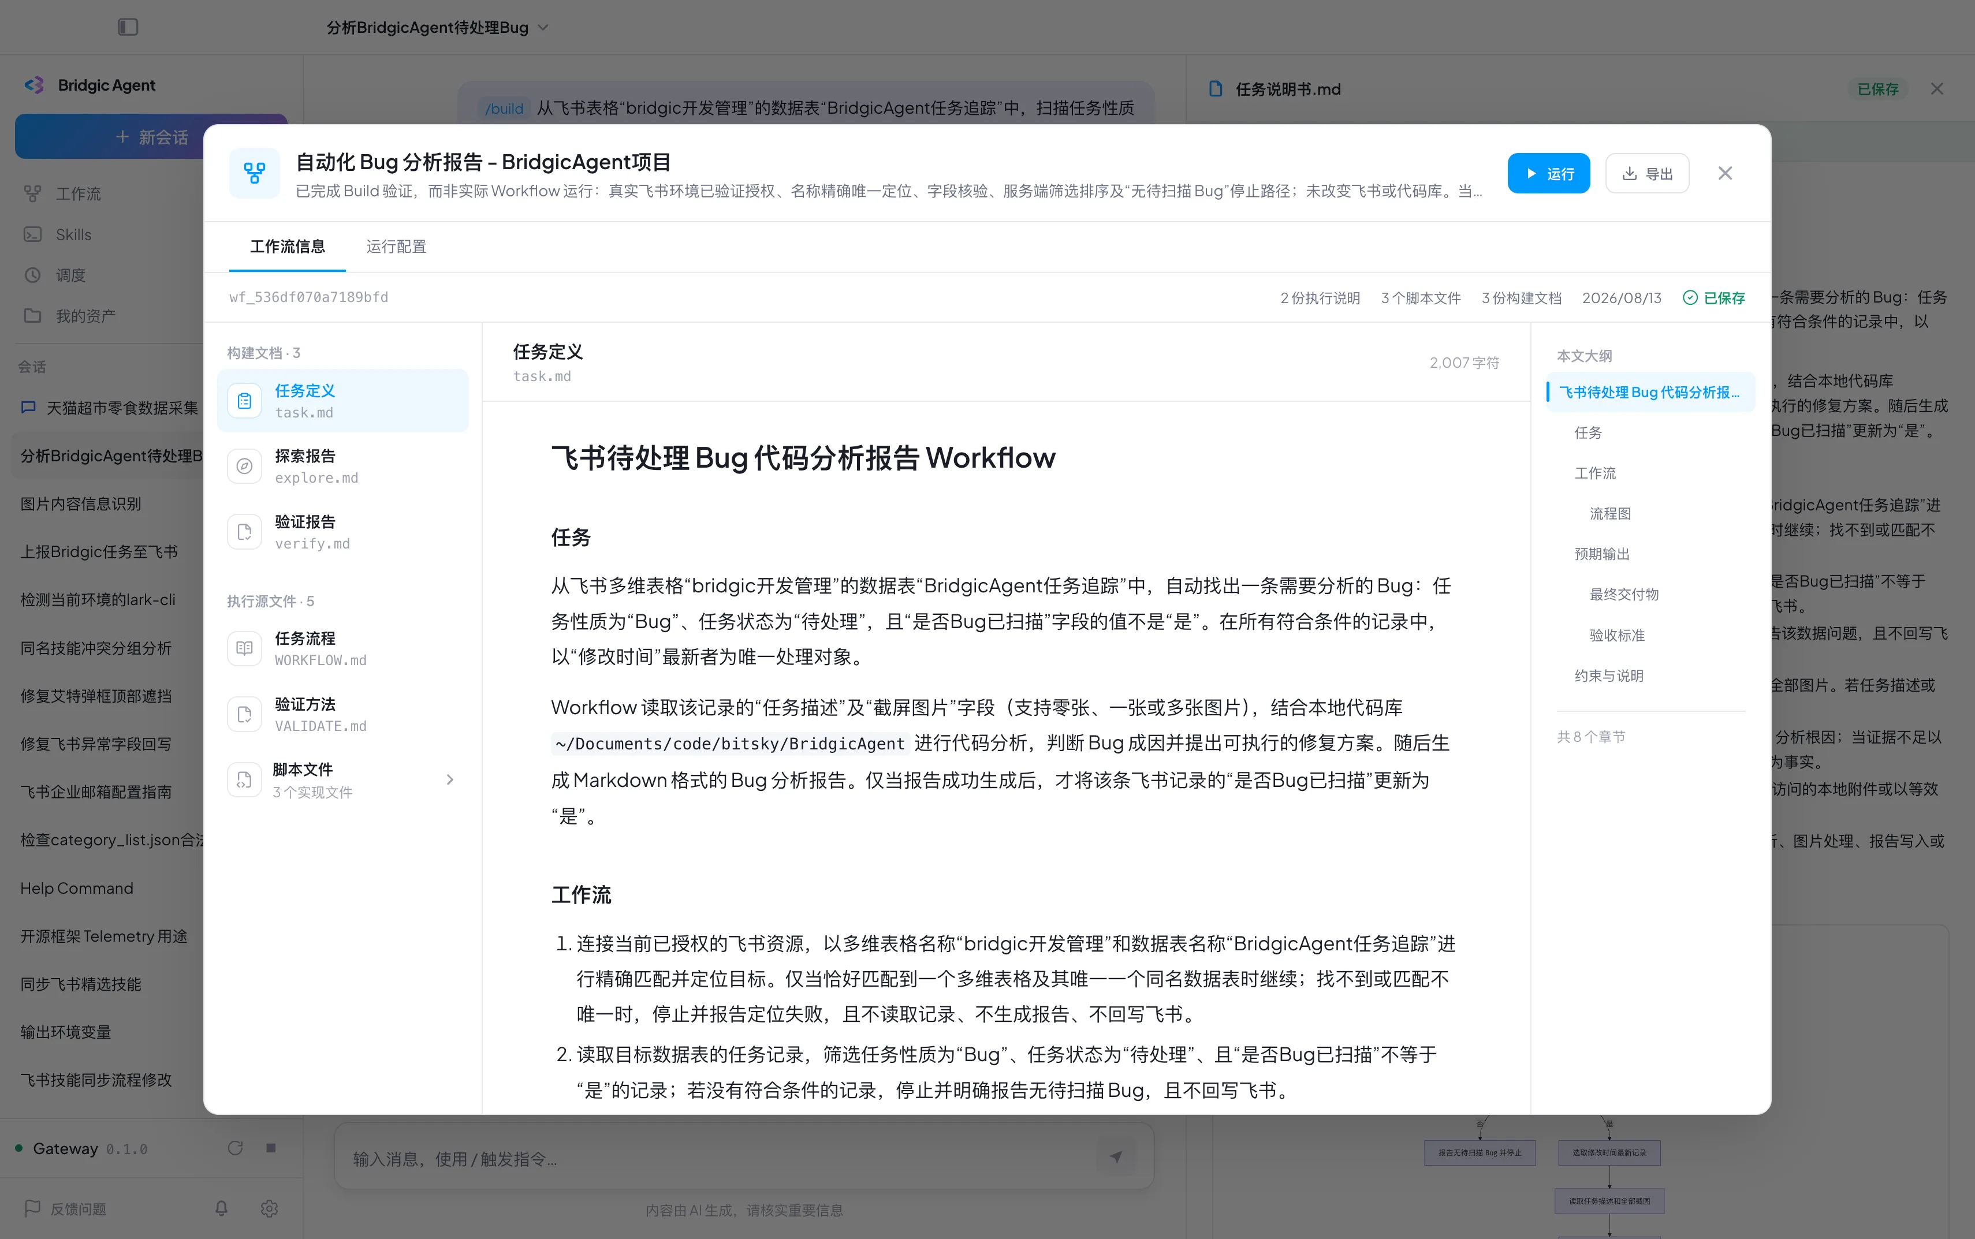Open the 同名技能冲突分组分析 conversation
The height and width of the screenshot is (1239, 1975).
[x=96, y=647]
